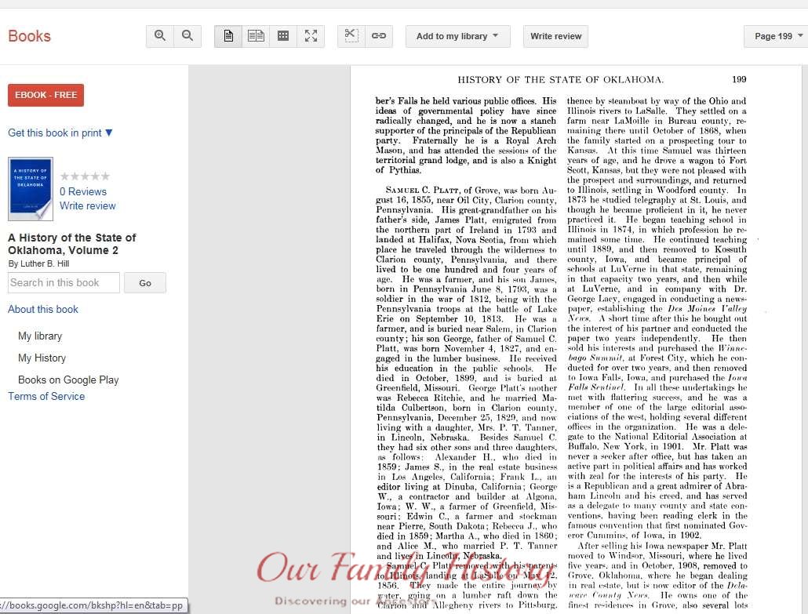Viewport: 808px width, 614px height.
Task: Open My History in sidebar
Action: [42, 358]
